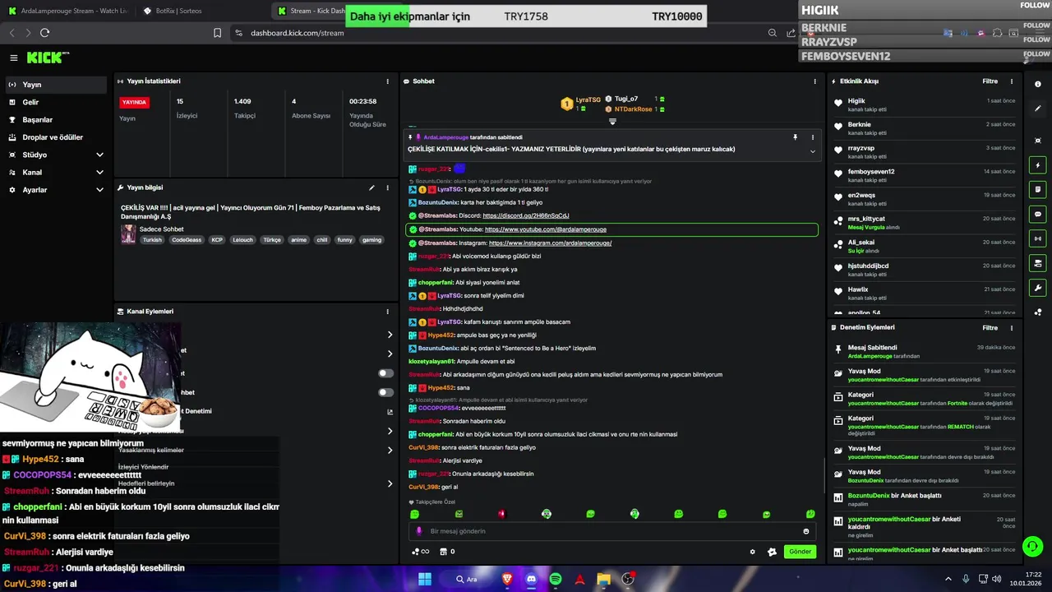Click the screen capture icon in the right sidebar

point(1038,141)
